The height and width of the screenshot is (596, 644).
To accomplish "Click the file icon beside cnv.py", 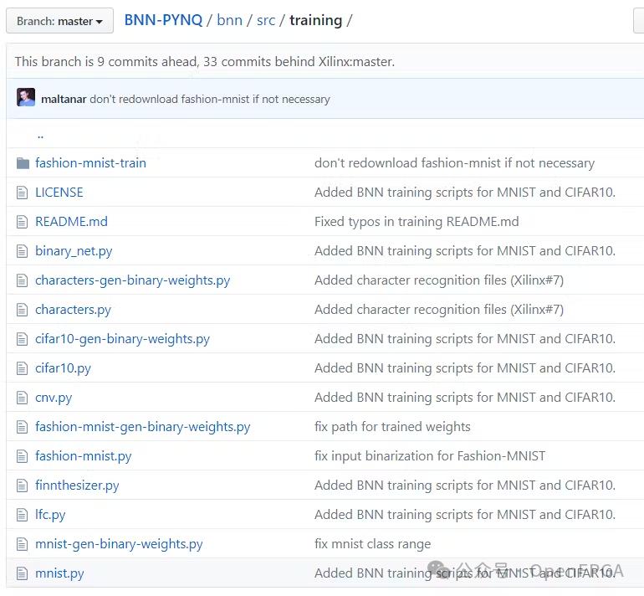I will 23,398.
